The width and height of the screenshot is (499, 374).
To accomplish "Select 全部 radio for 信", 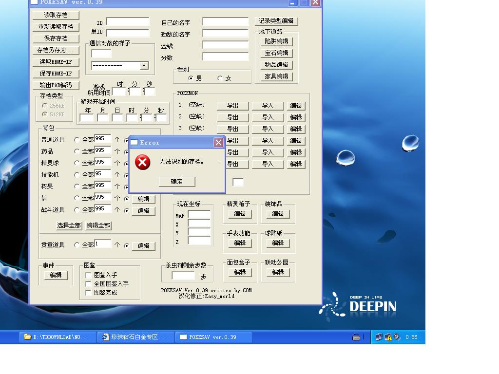I will pyautogui.click(x=77, y=198).
